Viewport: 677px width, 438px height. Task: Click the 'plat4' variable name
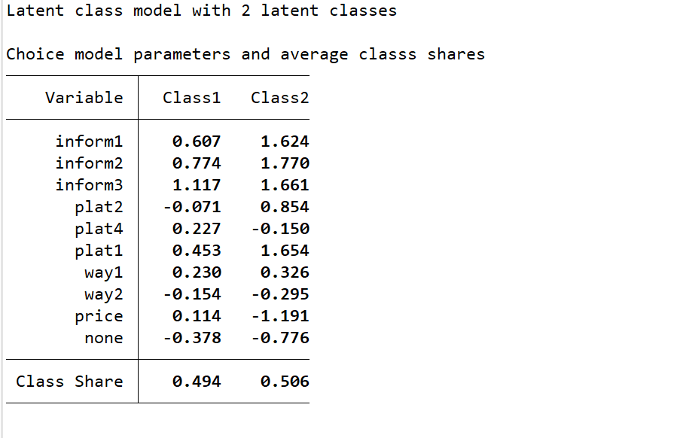pyautogui.click(x=99, y=229)
